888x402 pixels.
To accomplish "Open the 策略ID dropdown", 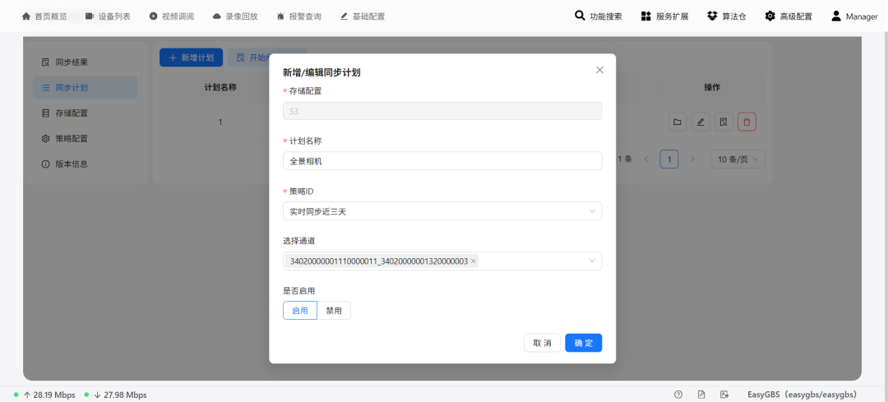I will click(x=442, y=211).
